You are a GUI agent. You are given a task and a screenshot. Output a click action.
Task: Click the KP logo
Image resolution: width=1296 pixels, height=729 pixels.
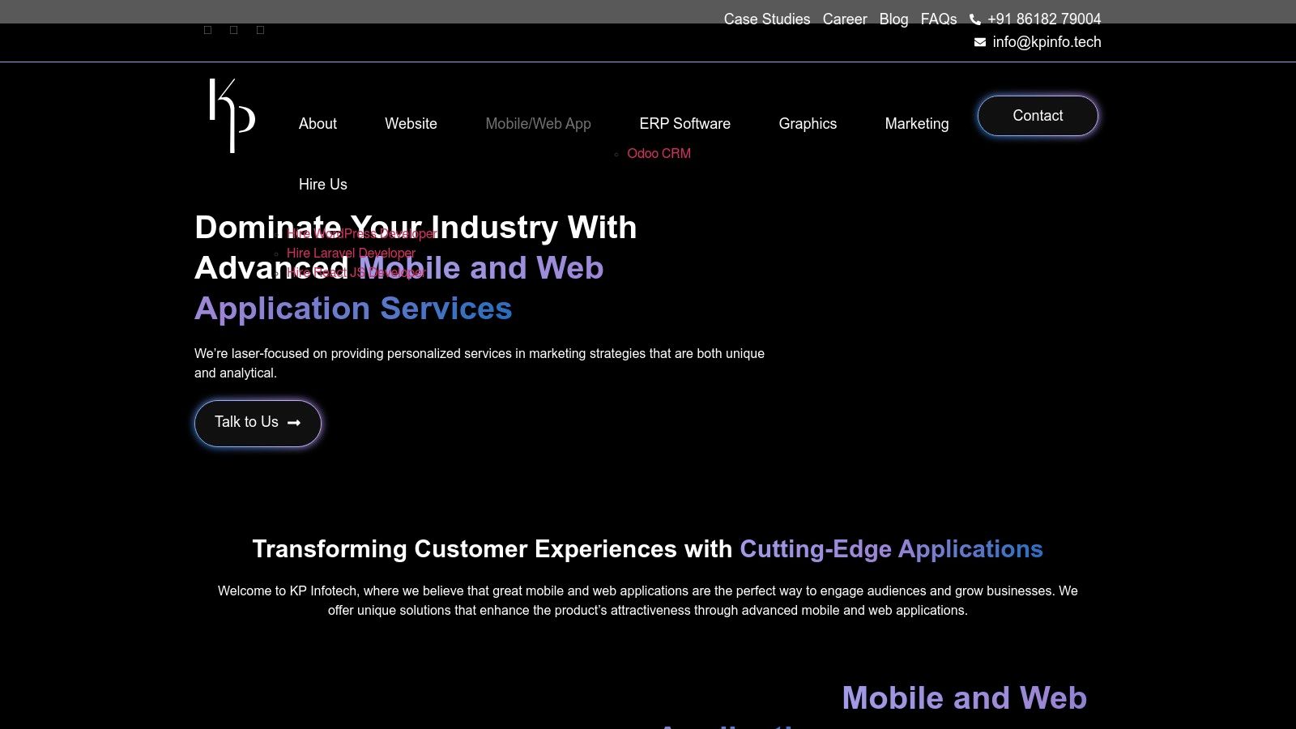tap(232, 116)
